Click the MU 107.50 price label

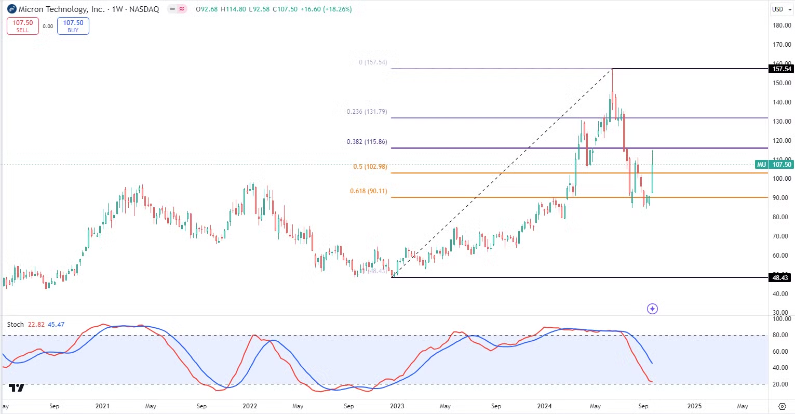(774, 165)
